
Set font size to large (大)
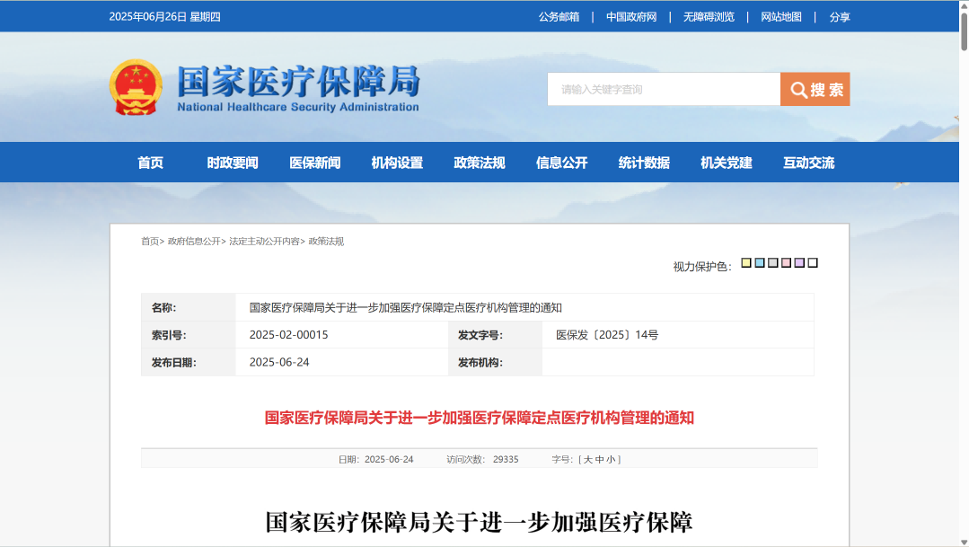[x=587, y=460]
